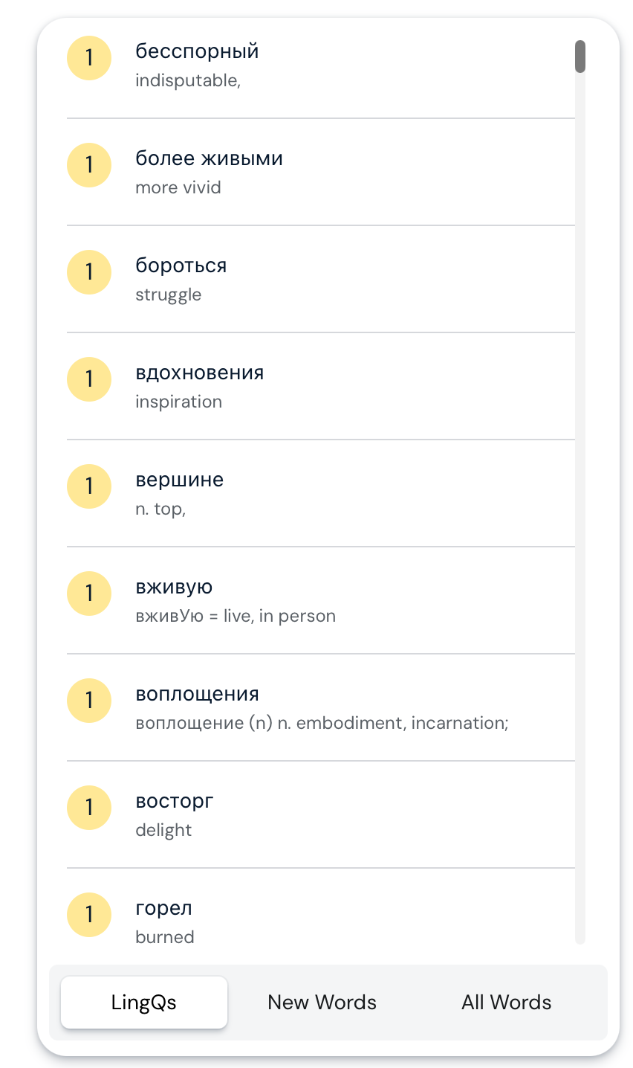The image size is (633, 1068).
Task: Tap the status circle for вершине
Action: (89, 486)
